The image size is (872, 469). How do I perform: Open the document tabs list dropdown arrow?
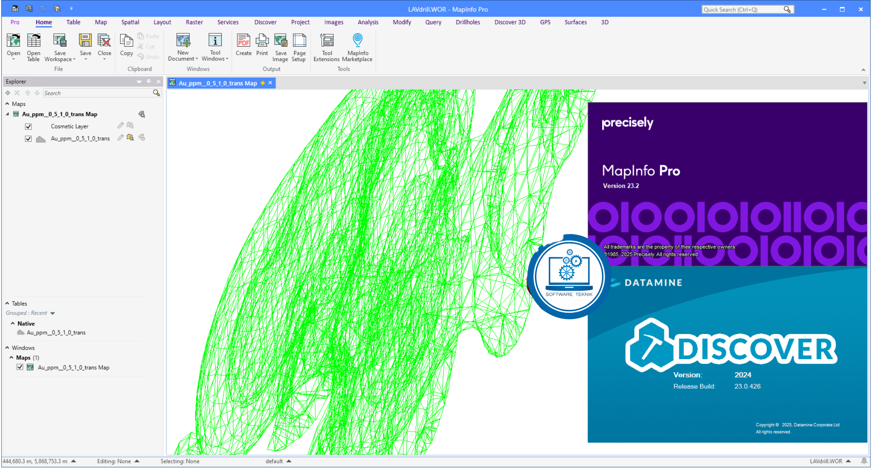(864, 83)
